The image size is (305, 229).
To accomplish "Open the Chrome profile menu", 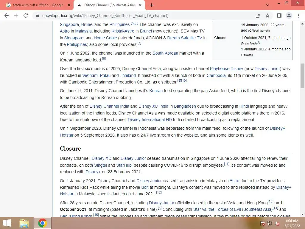I will coord(289,16).
